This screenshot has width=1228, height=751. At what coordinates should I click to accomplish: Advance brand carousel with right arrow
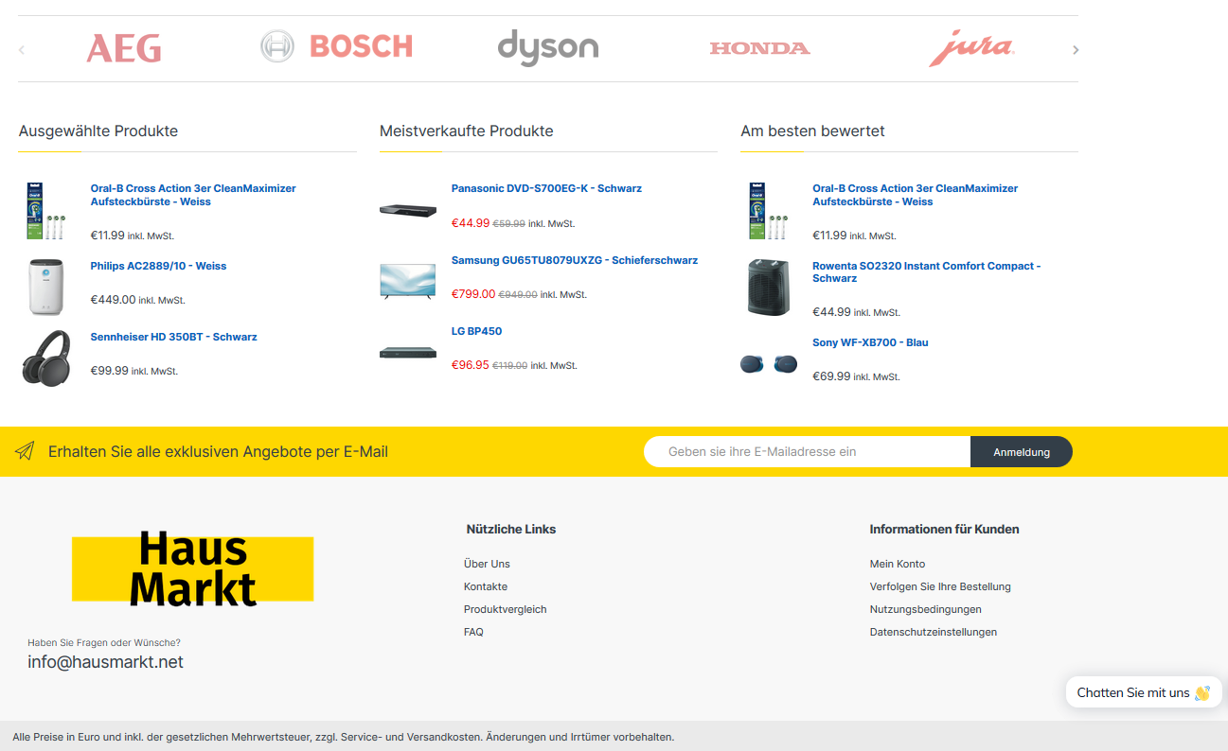tap(1076, 50)
